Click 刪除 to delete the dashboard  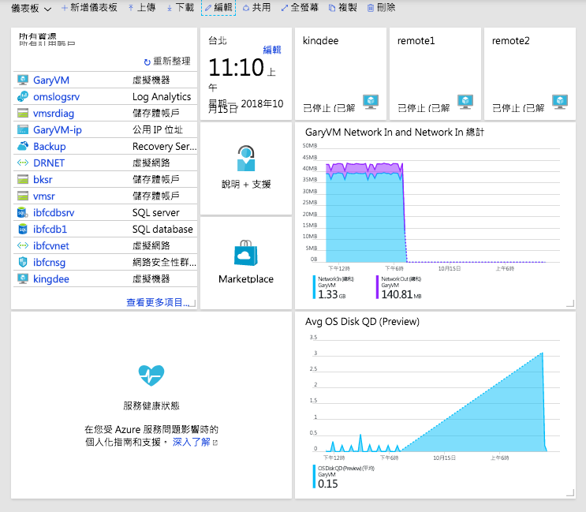[381, 8]
